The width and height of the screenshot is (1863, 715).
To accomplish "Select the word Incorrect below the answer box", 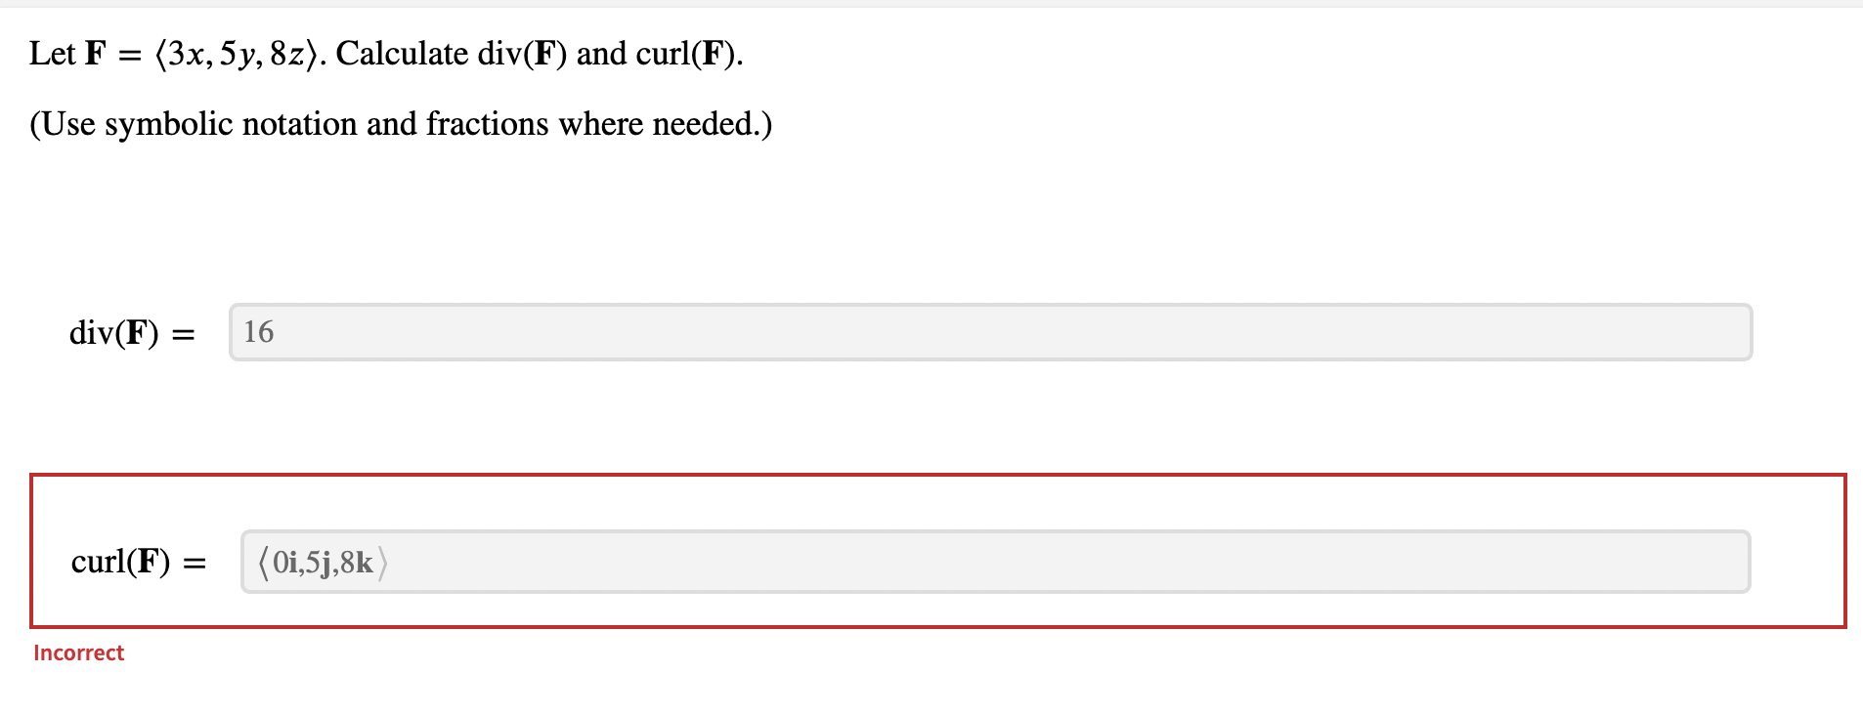I will click(78, 652).
